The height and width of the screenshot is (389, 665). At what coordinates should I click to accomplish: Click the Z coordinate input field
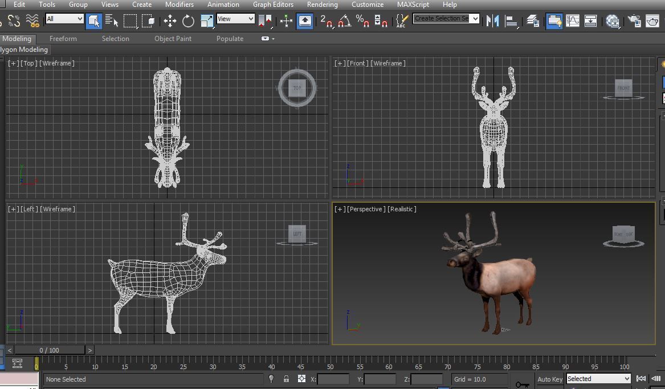pos(427,379)
